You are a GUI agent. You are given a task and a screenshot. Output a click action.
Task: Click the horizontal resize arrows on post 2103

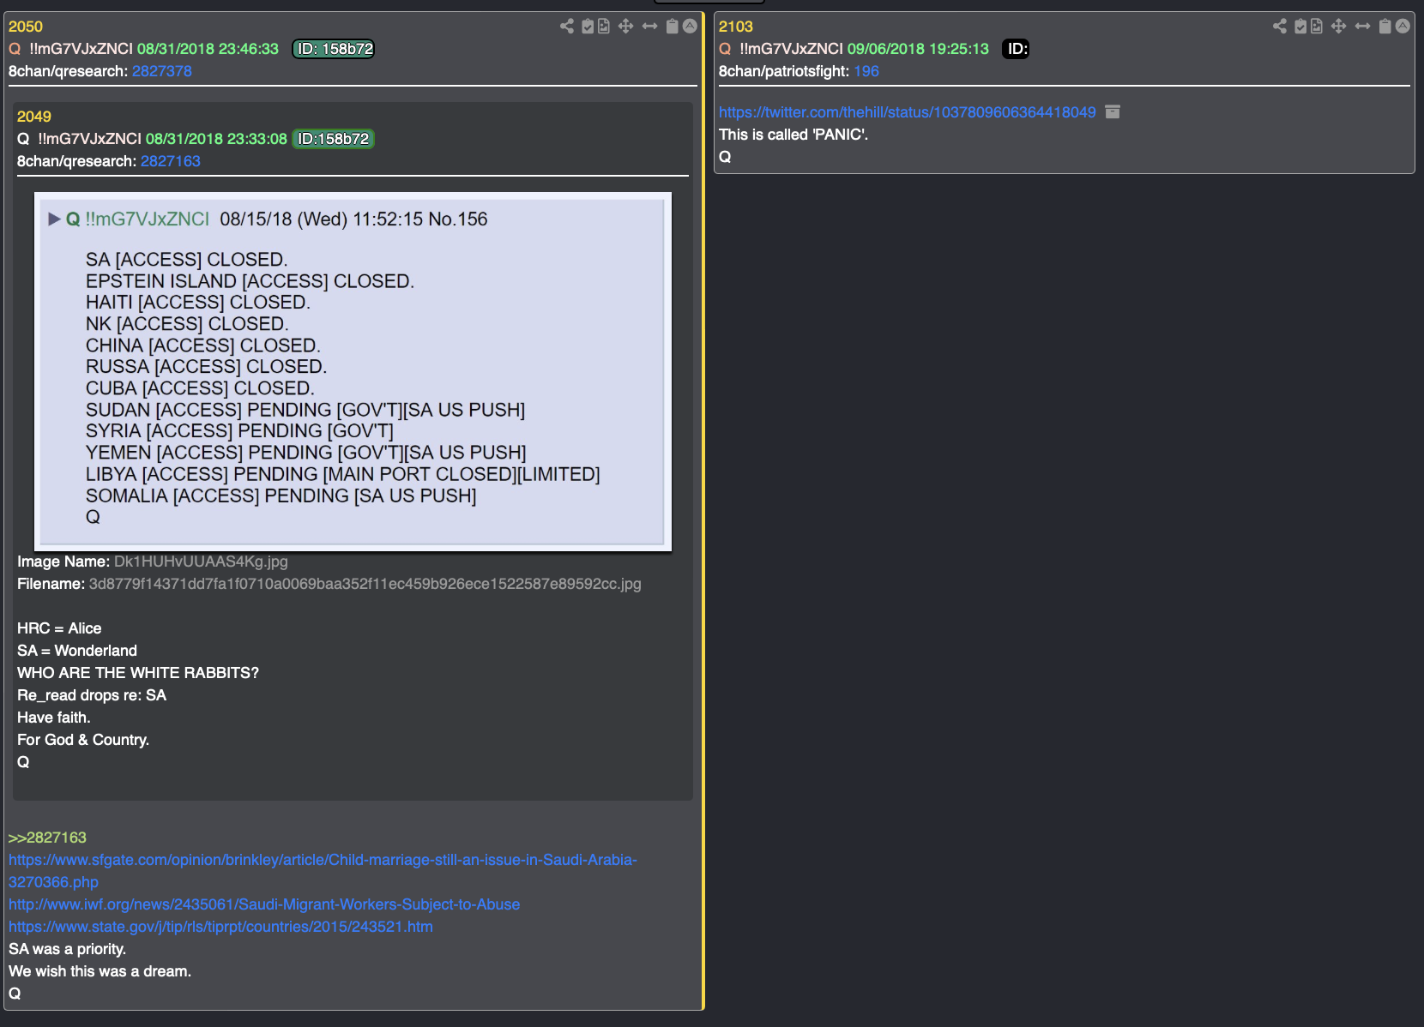1363,26
